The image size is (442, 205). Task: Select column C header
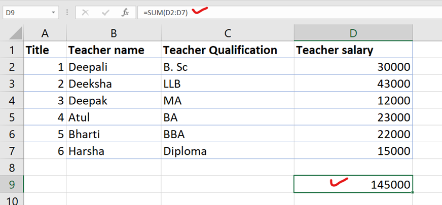227,33
